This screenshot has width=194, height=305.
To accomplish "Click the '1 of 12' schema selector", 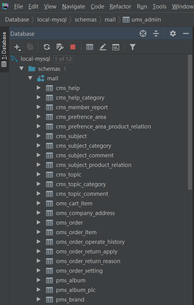I will (x=63, y=59).
